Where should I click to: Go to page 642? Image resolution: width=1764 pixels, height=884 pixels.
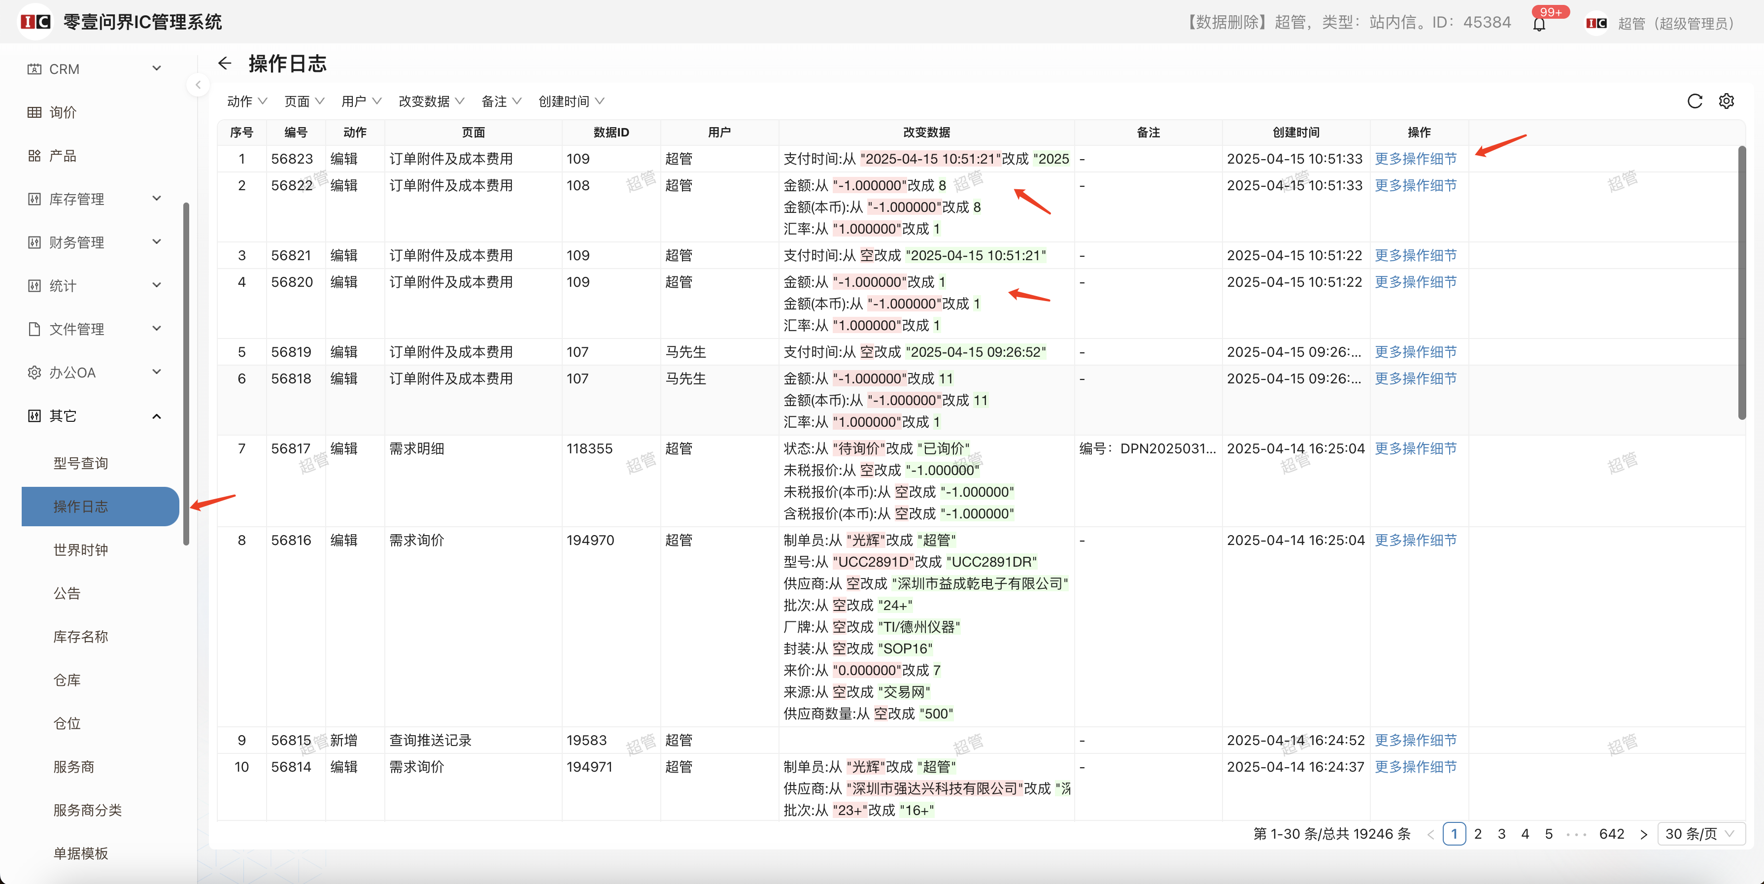coord(1611,833)
